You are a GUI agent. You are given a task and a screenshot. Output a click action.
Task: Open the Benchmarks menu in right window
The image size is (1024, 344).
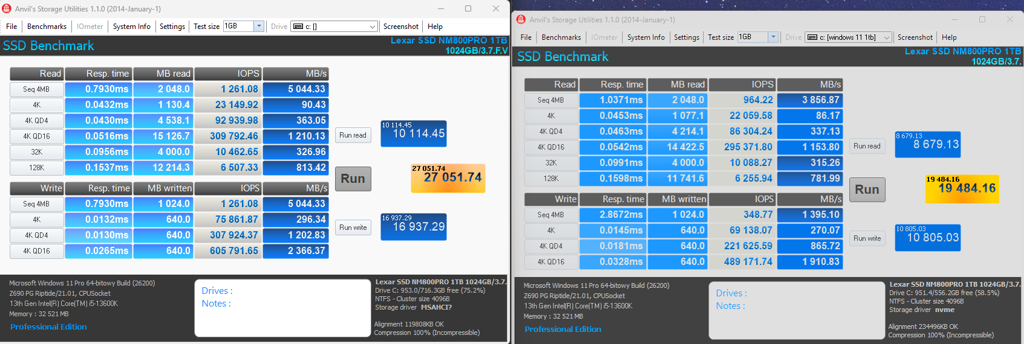point(561,37)
